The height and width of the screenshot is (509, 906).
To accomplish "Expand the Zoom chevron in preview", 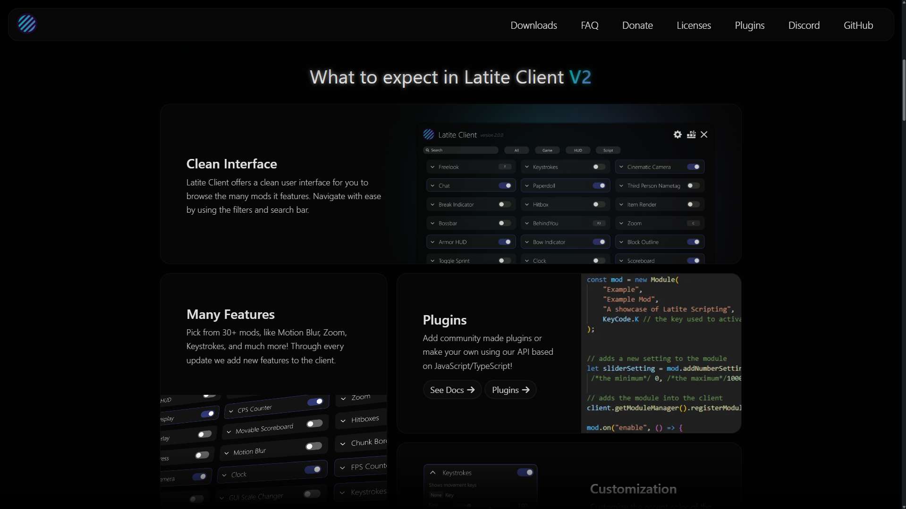I will 621,224.
